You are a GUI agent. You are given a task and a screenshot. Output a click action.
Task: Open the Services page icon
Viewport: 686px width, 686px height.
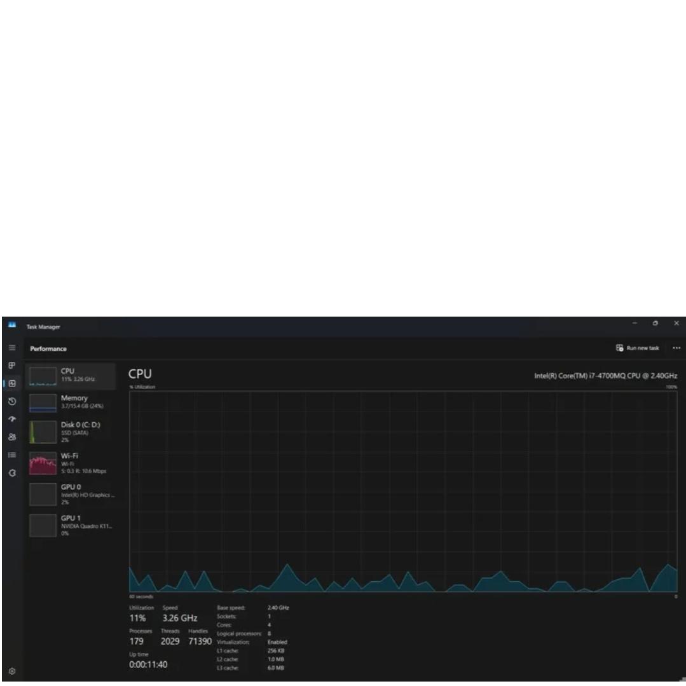(x=11, y=473)
